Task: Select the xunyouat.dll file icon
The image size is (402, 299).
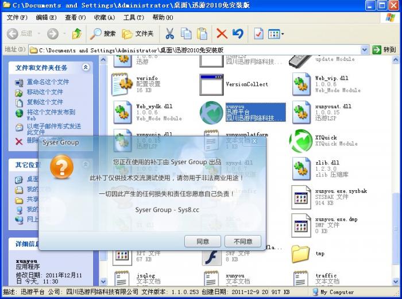Action: (x=301, y=112)
